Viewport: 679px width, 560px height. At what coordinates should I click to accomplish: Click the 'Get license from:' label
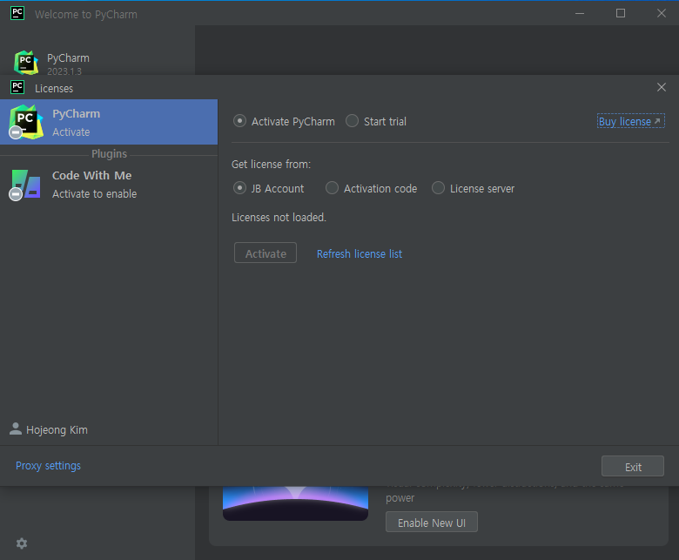tap(271, 165)
